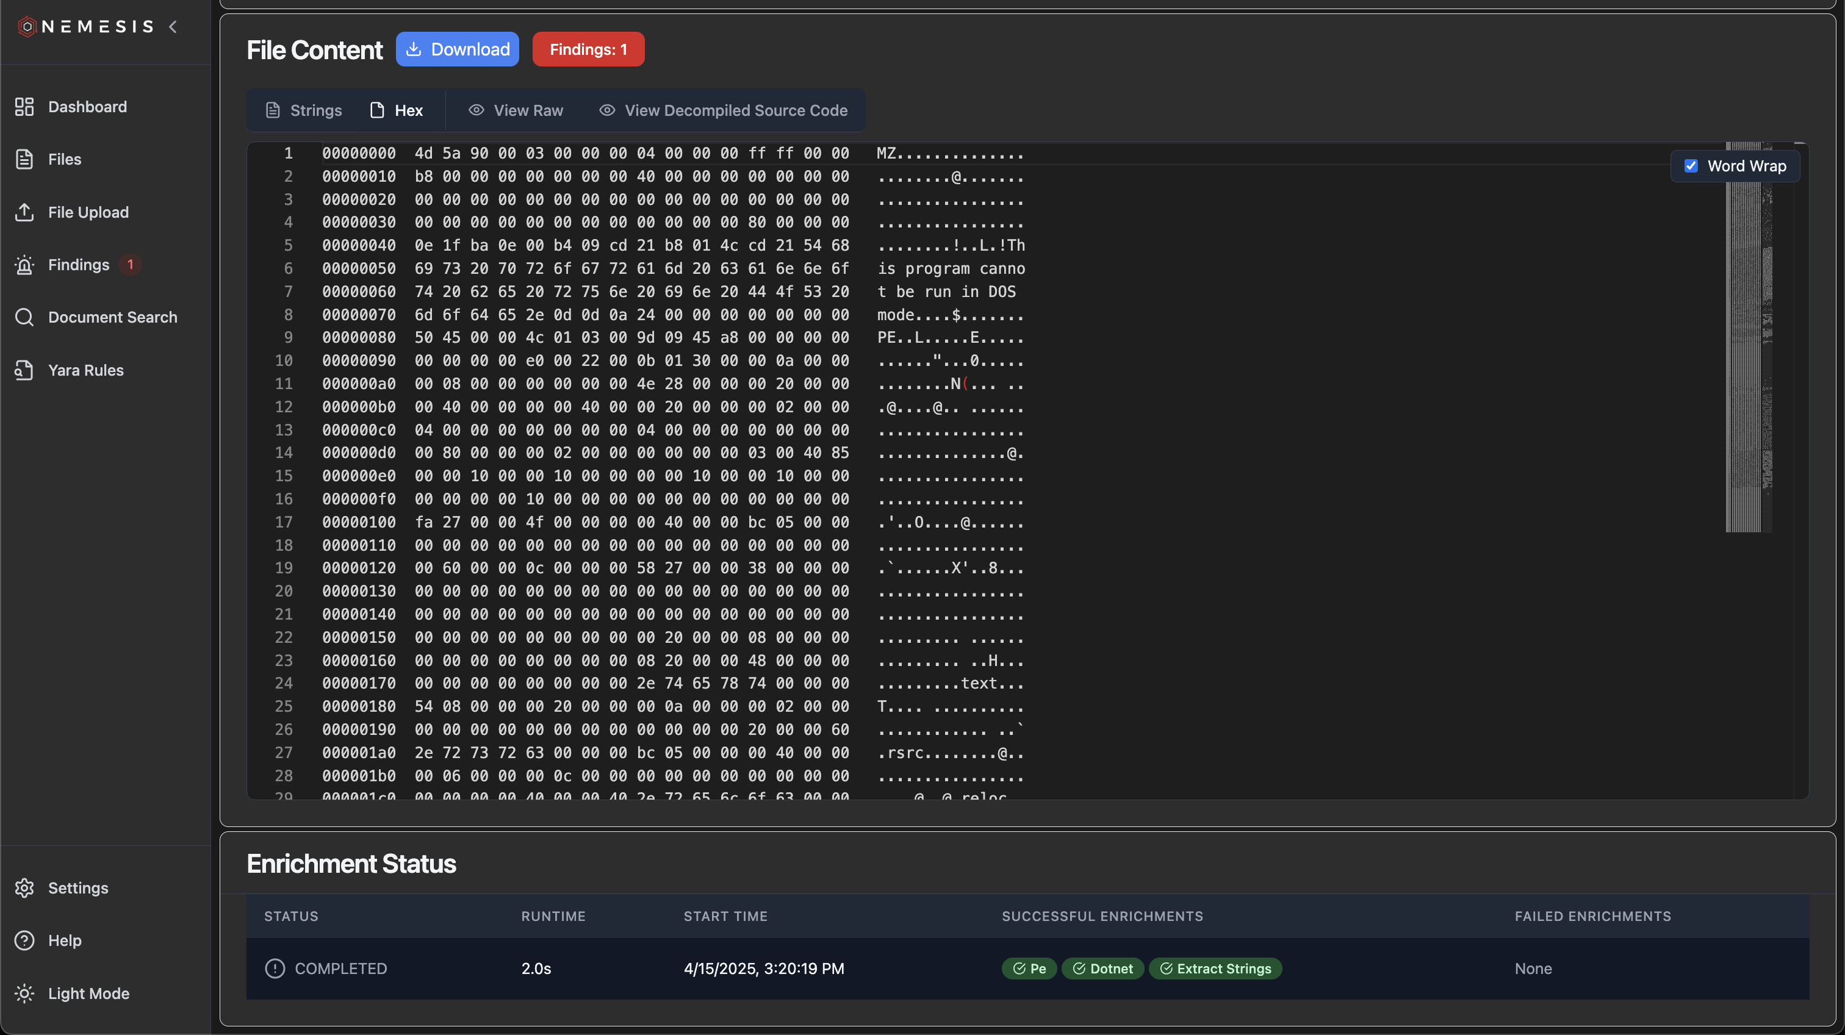The width and height of the screenshot is (1845, 1035).
Task: Check the Pe enrichment badge
Action: click(x=1029, y=969)
